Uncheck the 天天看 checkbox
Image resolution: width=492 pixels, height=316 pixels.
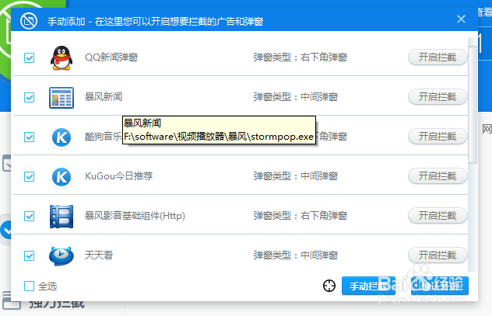pyautogui.click(x=29, y=255)
